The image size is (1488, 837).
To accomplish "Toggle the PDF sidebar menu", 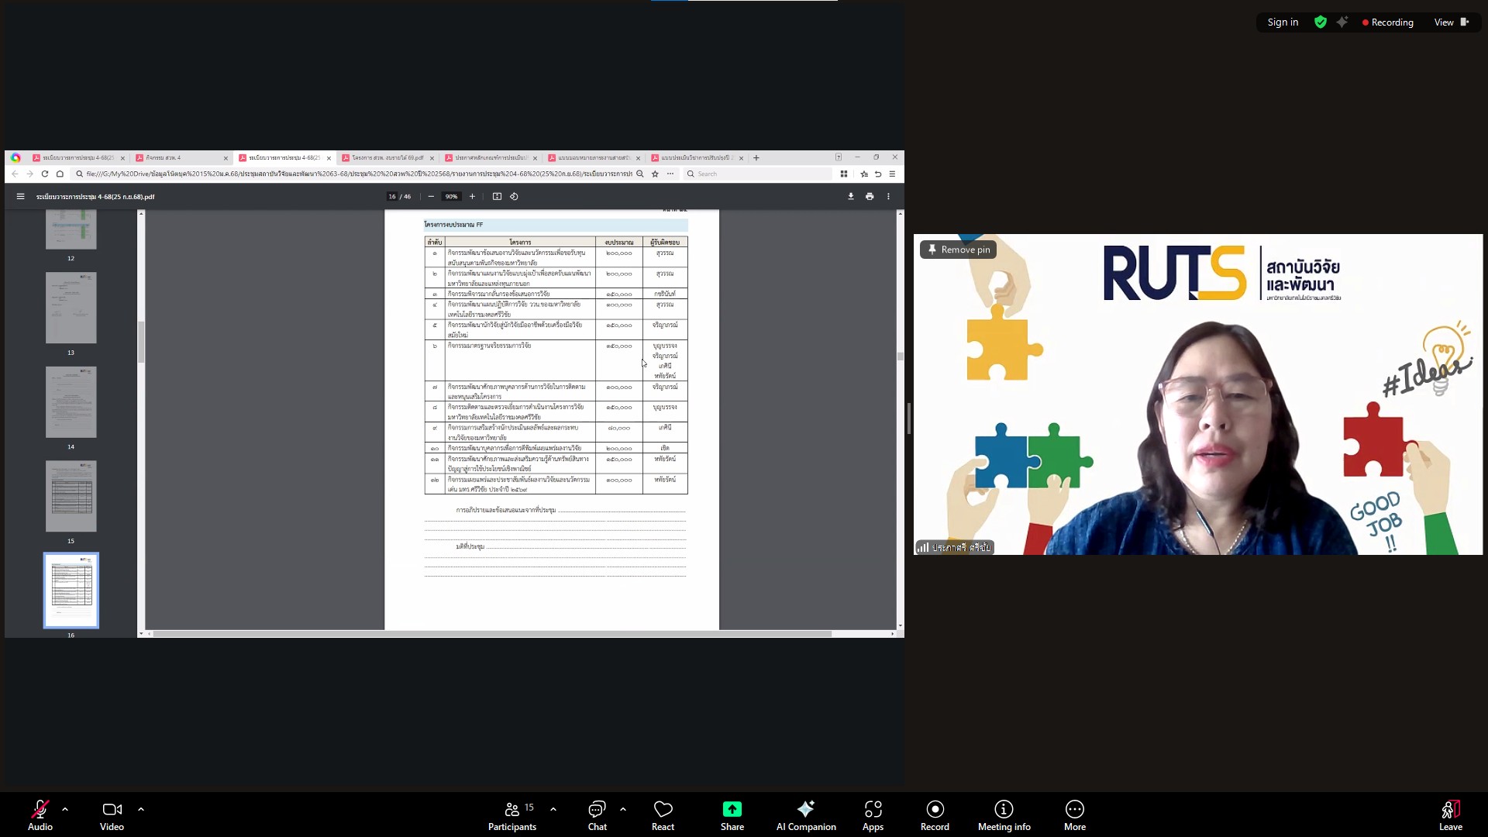I will pyautogui.click(x=20, y=197).
